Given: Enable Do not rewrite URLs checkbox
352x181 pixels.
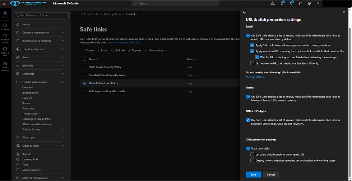Looking at the screenshot, I should click(252, 63).
